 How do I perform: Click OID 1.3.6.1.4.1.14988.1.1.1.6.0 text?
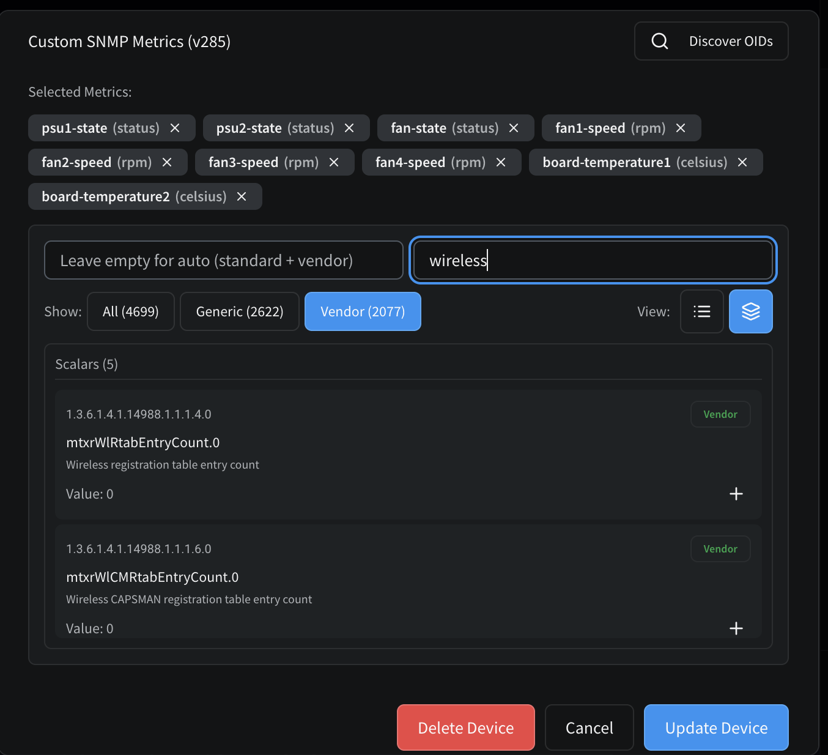click(139, 549)
